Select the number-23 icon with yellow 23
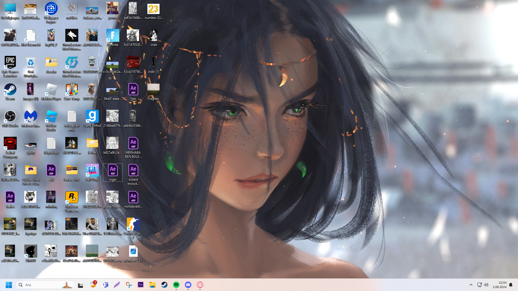Image resolution: width=518 pixels, height=291 pixels. (x=154, y=11)
